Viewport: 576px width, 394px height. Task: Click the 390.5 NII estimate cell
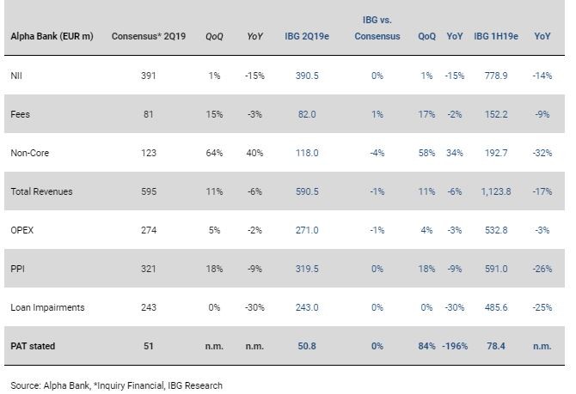point(307,76)
